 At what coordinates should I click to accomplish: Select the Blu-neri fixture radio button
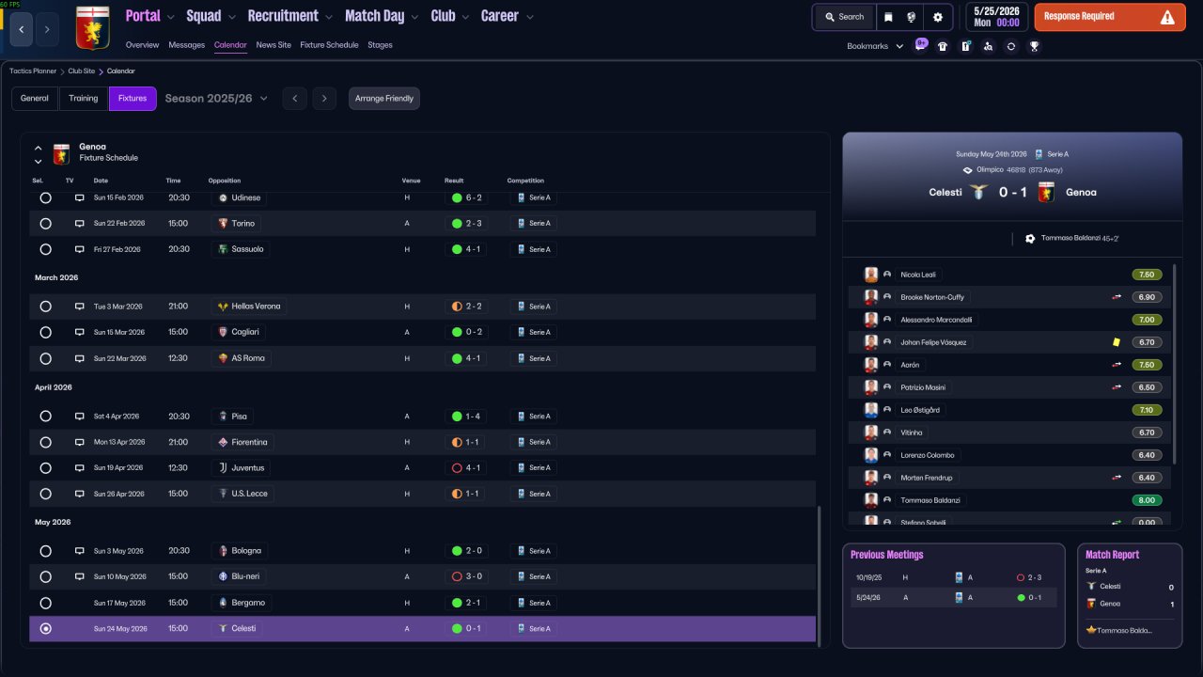click(x=45, y=576)
